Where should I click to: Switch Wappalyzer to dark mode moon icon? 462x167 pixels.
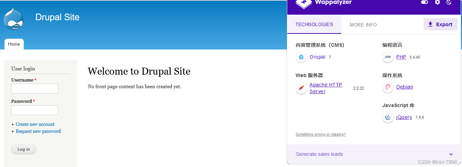click(x=449, y=2)
